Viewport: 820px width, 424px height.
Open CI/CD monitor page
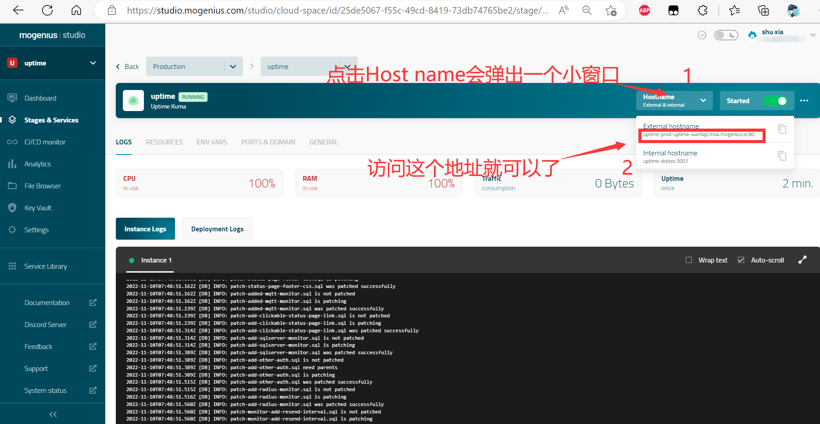point(45,142)
